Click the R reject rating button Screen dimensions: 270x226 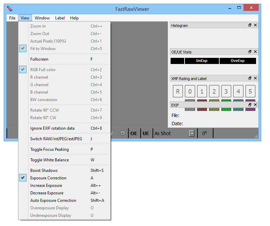coord(178,91)
